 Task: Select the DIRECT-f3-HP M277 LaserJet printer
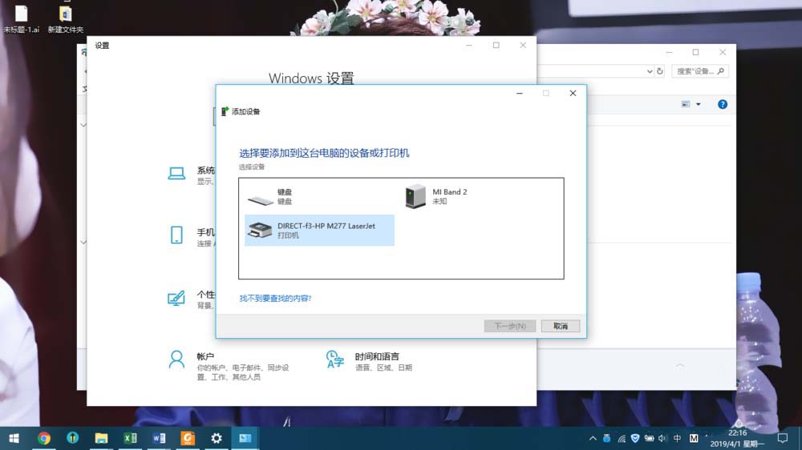(x=319, y=231)
